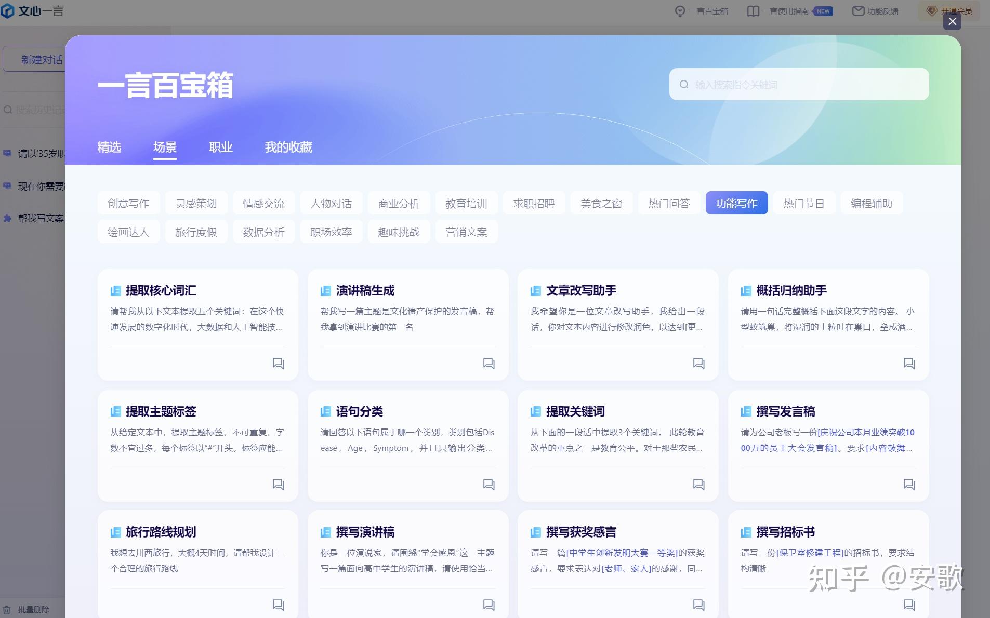Open history item 帮我写文案

coord(41,219)
